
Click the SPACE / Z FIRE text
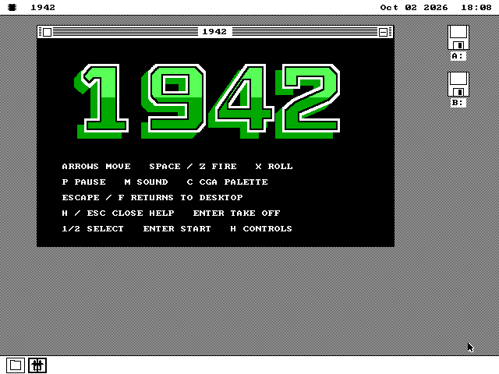[x=193, y=166]
